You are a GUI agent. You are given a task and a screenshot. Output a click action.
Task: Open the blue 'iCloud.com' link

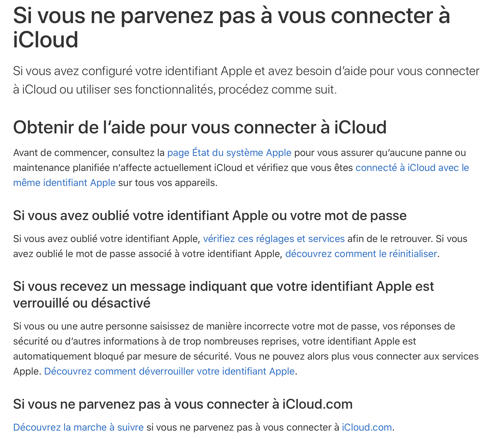pyautogui.click(x=366, y=427)
